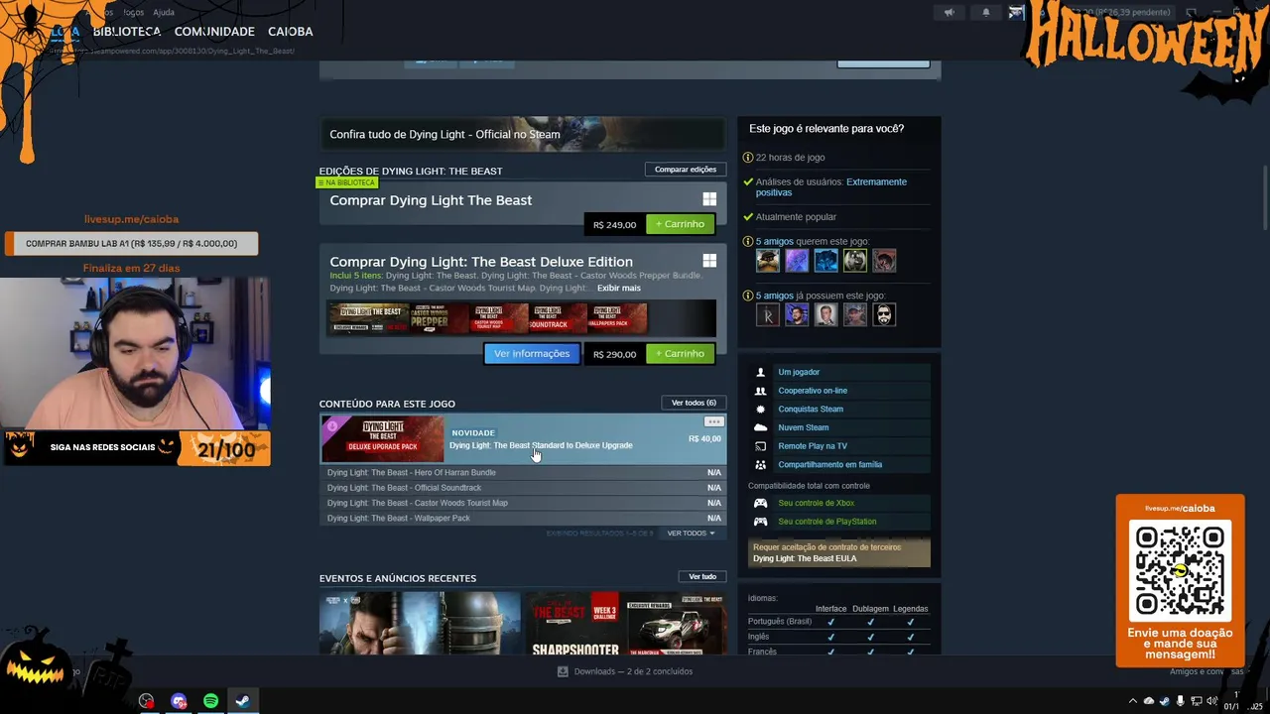Click the Windows platform icon beside Comprar Dying Light The Beast
This screenshot has height=714, width=1270.
pos(709,199)
